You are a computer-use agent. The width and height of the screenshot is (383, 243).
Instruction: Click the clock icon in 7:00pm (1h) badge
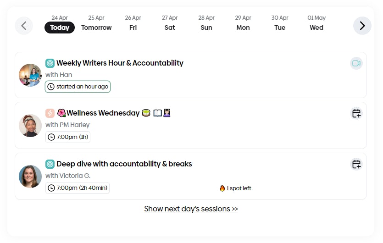pyautogui.click(x=51, y=137)
